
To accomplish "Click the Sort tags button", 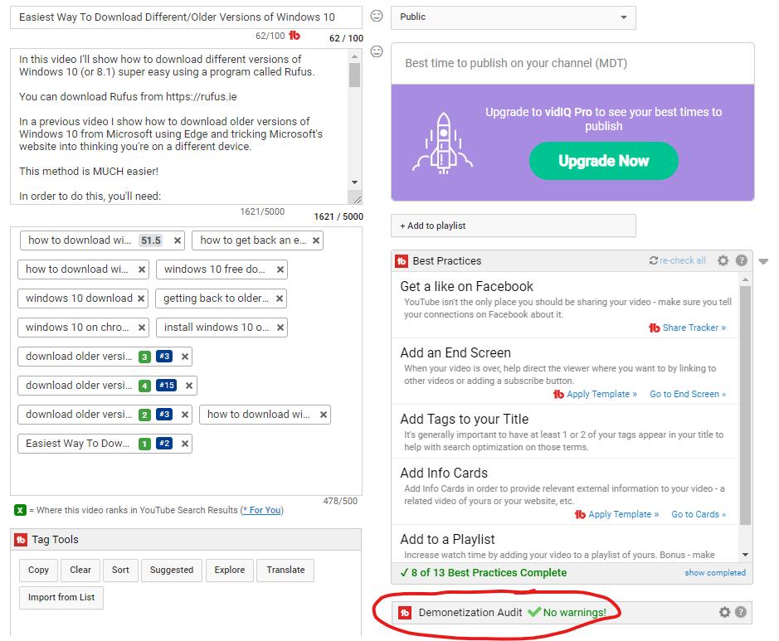I will (x=120, y=570).
